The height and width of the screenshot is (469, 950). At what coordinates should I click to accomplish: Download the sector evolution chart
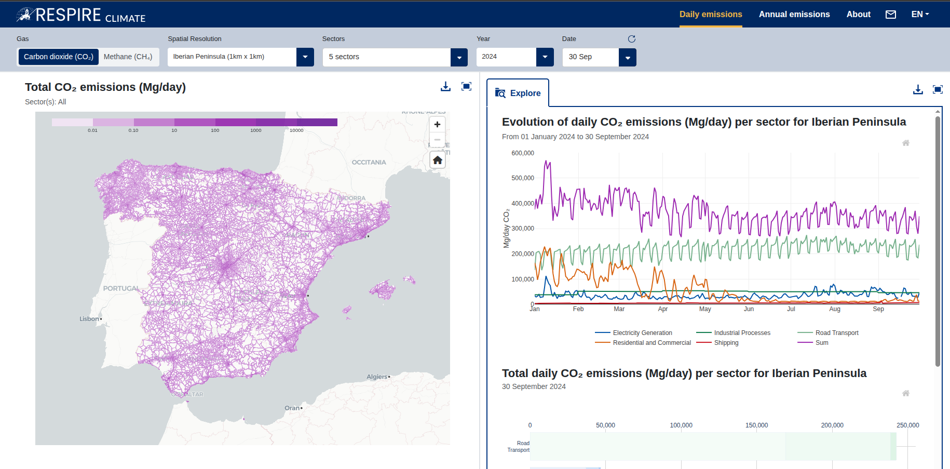[918, 89]
